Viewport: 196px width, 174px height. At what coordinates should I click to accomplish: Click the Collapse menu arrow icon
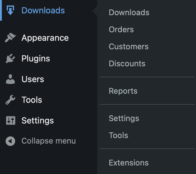(x=10, y=141)
